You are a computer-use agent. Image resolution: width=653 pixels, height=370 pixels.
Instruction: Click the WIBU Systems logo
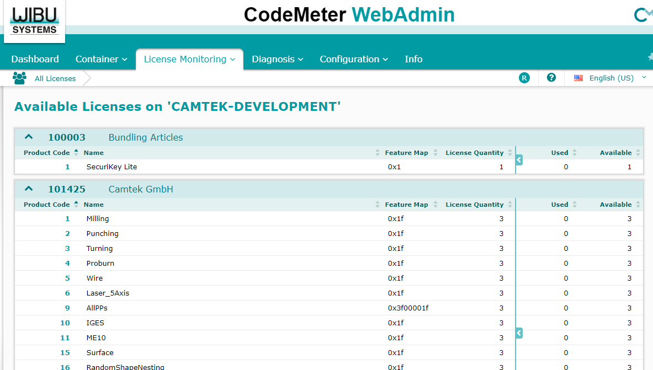click(35, 21)
